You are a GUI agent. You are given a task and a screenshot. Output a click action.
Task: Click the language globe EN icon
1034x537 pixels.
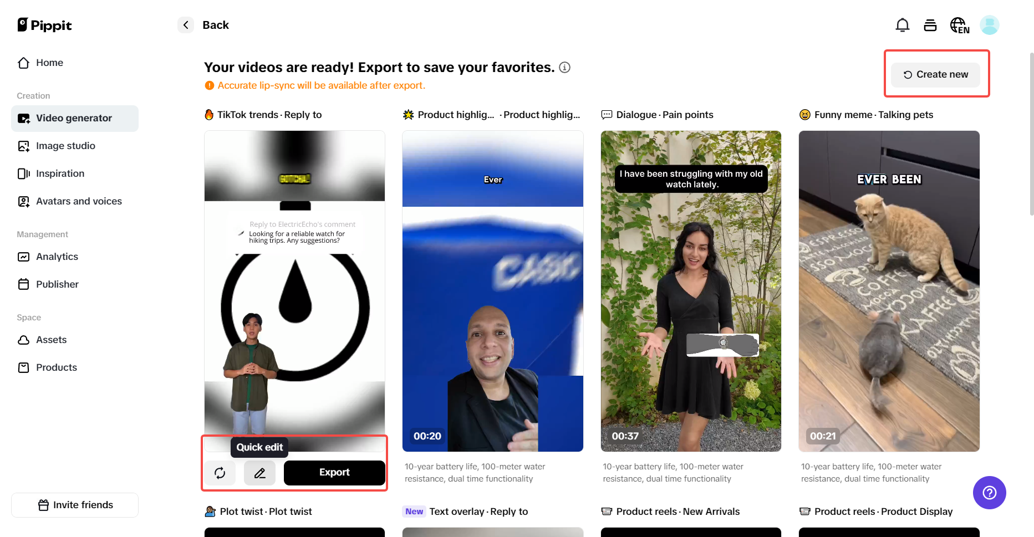pyautogui.click(x=960, y=25)
